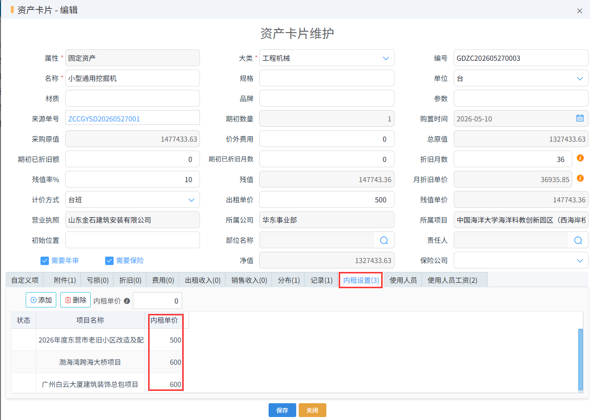Click the empty 品牌 input field
This screenshot has width=590, height=420.
[327, 99]
